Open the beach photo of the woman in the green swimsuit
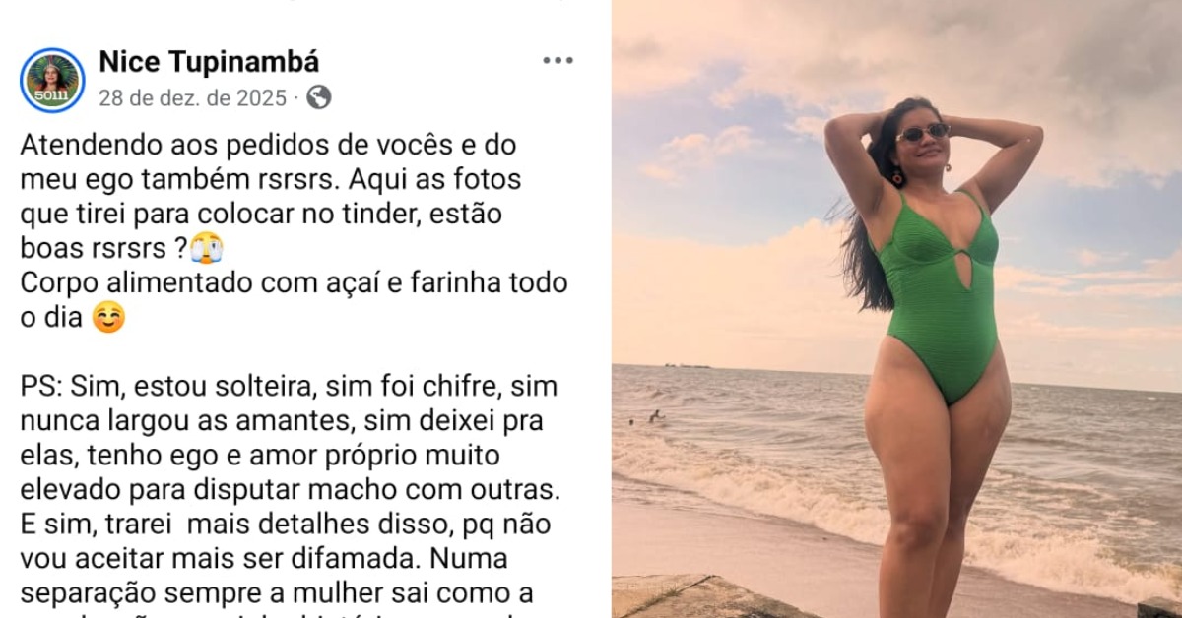Viewport: 1182px width, 618px height. point(896,309)
